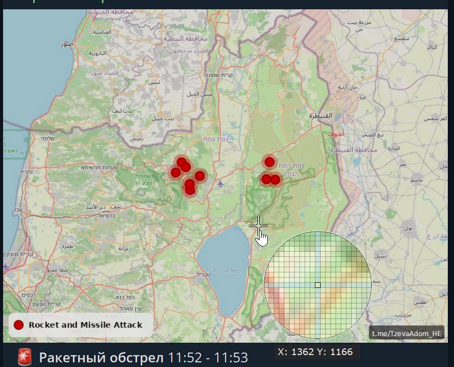Click the northernmost red marker in the eastern cluster
Viewport: 454px width, 367px height.
pyautogui.click(x=270, y=162)
